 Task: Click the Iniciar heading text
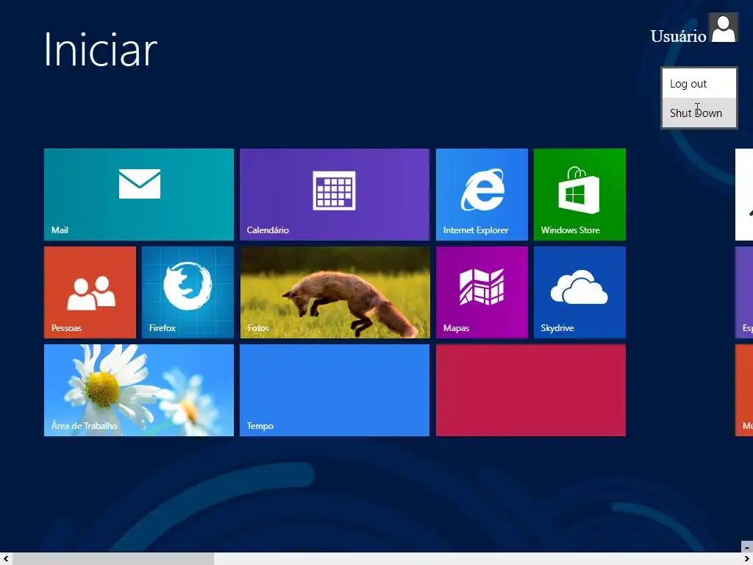(x=100, y=49)
